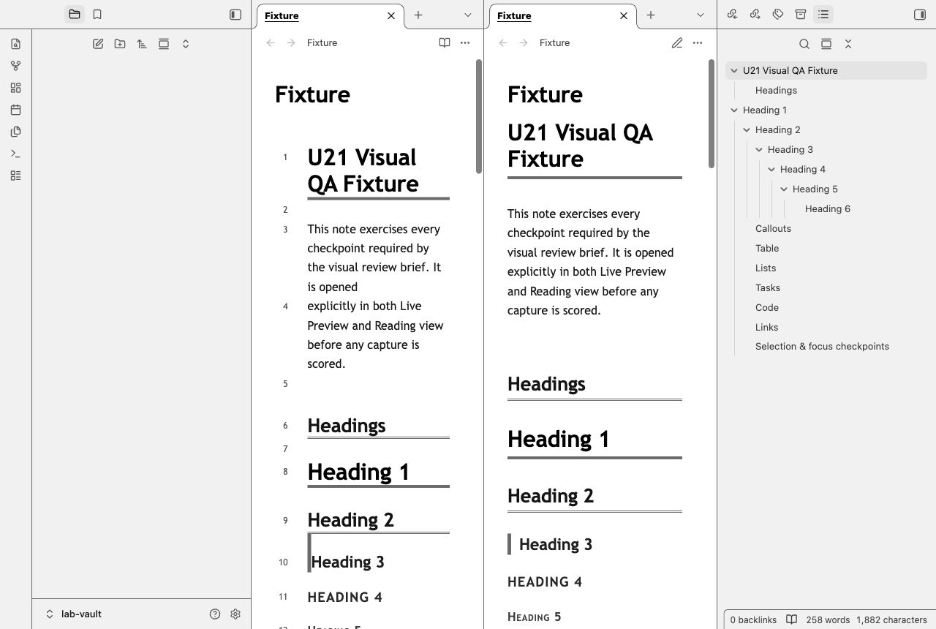
Task: Select the Outline tab in right sidebar
Action: (x=823, y=14)
